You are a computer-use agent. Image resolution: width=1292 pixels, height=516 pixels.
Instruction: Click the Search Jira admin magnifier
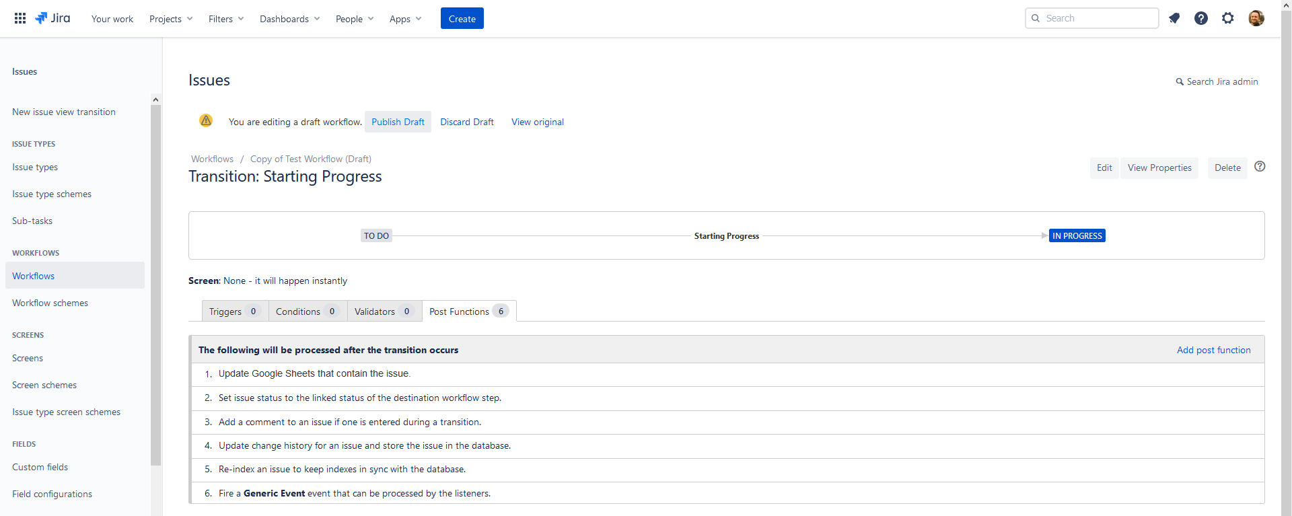pyautogui.click(x=1180, y=82)
